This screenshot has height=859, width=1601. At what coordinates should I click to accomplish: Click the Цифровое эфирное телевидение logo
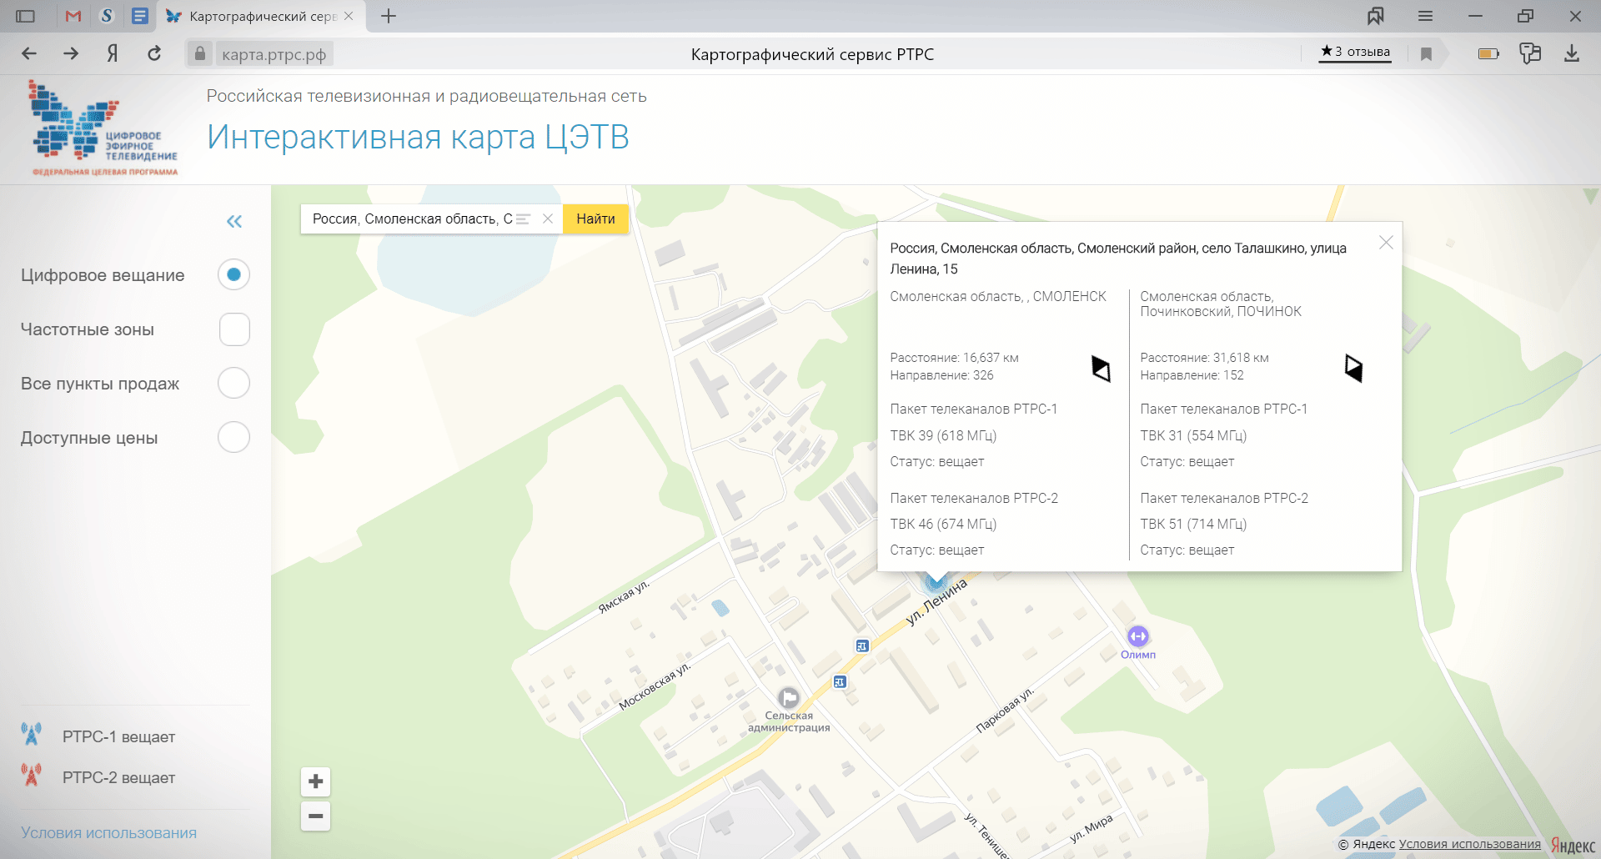pos(103,128)
